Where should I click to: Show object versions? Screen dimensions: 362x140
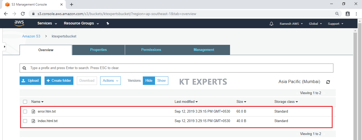161,81
